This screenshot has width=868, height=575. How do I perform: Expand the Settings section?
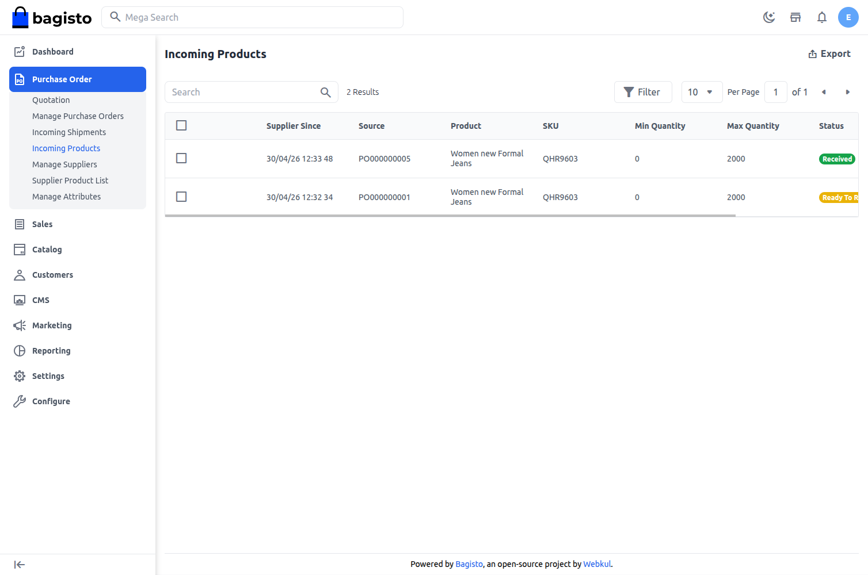[48, 376]
